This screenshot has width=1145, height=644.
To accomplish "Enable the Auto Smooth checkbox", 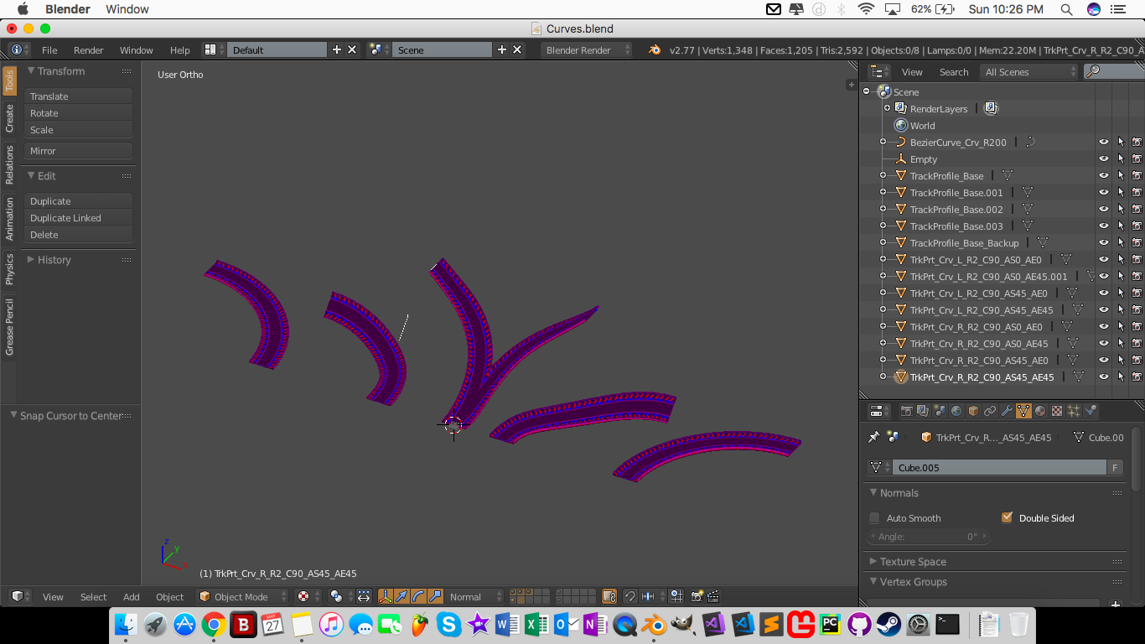I will 874,518.
